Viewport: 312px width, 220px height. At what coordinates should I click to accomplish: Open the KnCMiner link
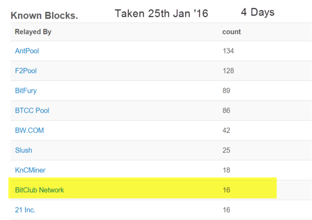(30, 170)
